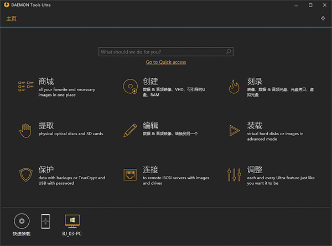The width and height of the screenshot is (332, 246).
Task: Click text 'data with backups or TrueCrypt and'
Action: (x=71, y=178)
